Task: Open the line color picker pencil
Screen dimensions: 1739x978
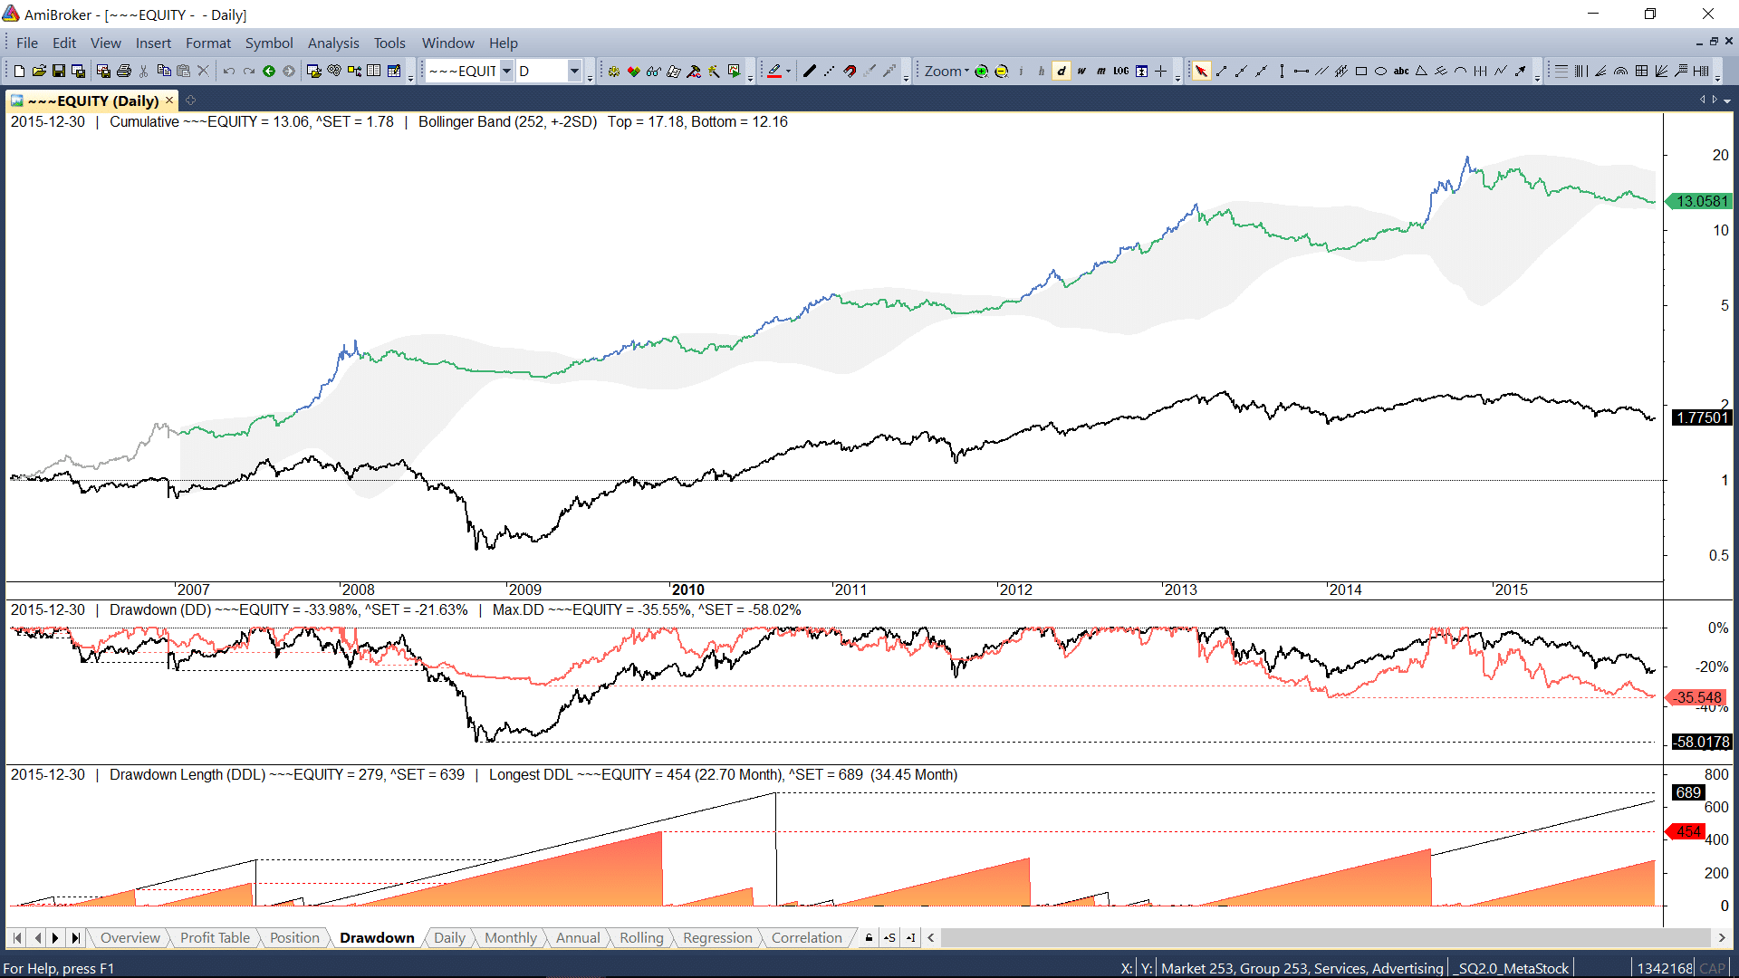Action: [x=774, y=71]
